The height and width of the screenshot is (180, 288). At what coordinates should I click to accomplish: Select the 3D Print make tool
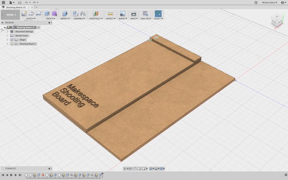[x=134, y=14]
